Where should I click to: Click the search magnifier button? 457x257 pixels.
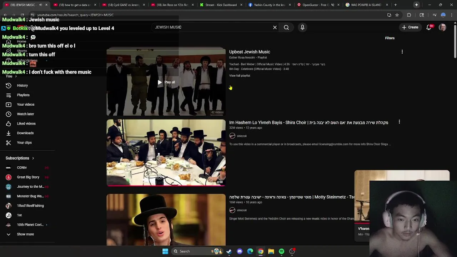(286, 27)
